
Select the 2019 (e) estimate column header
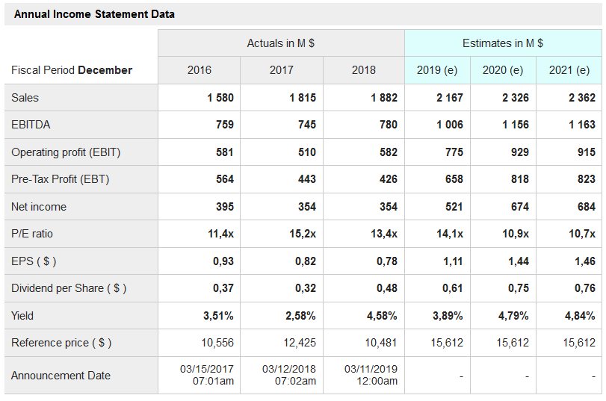coord(437,70)
